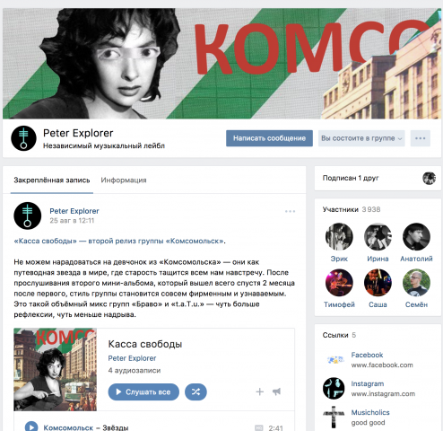The height and width of the screenshot is (431, 443).
Task: Click the Musicholics cross icon
Action: pos(334,417)
